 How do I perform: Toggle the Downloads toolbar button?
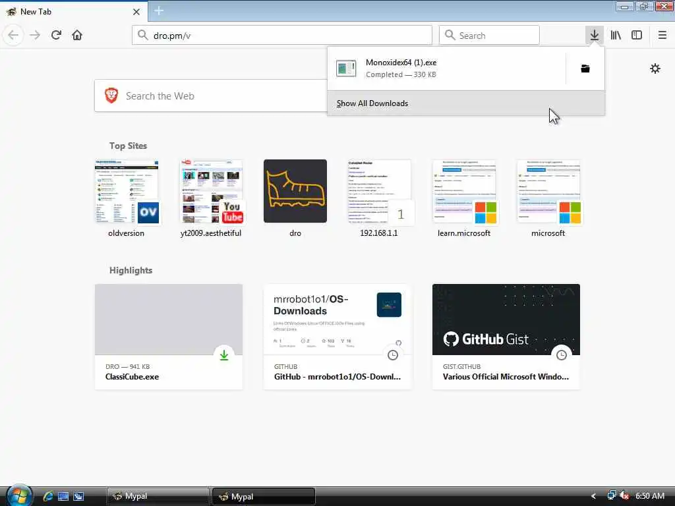pyautogui.click(x=595, y=35)
